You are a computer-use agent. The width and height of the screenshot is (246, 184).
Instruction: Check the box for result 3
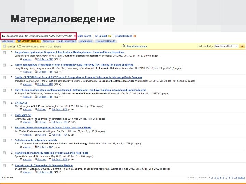point(4,78)
